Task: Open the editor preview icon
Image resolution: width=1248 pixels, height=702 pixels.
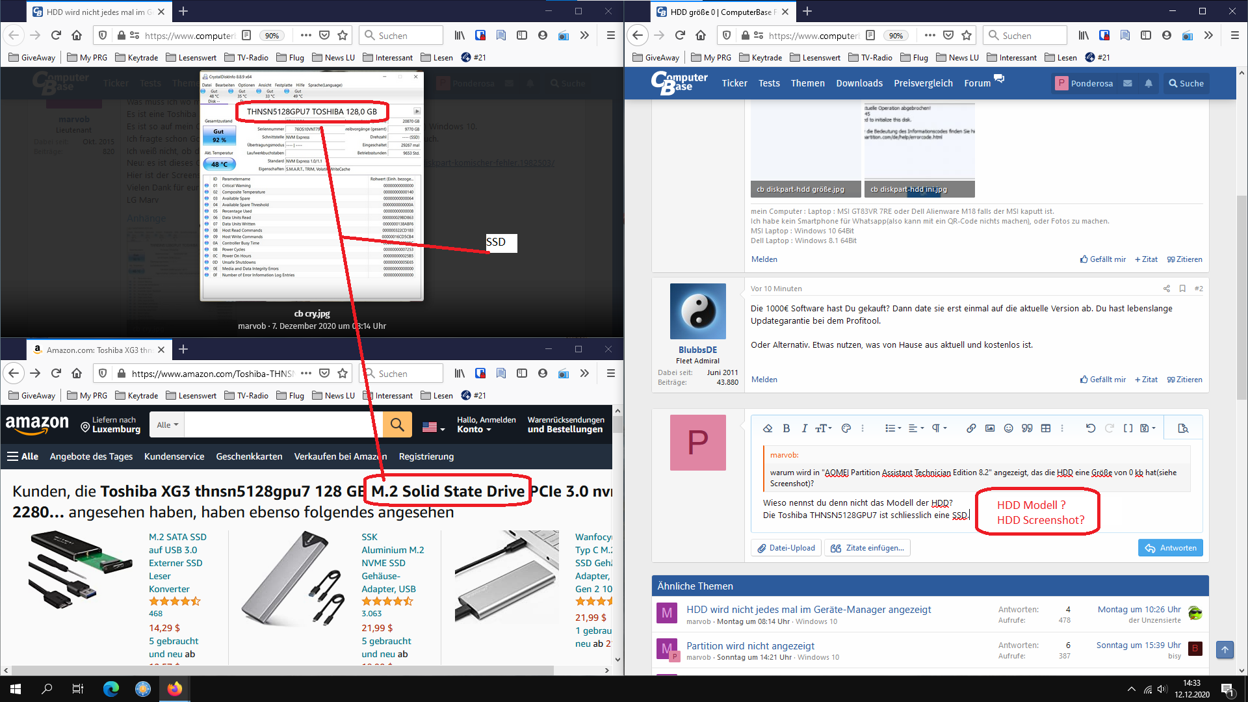Action: tap(1183, 428)
